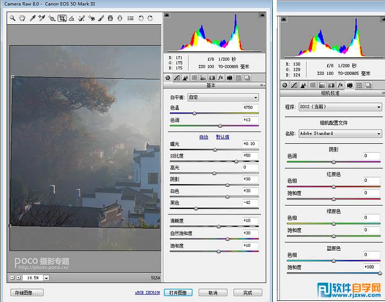Click the 红原色 色相 value field

click(372, 180)
